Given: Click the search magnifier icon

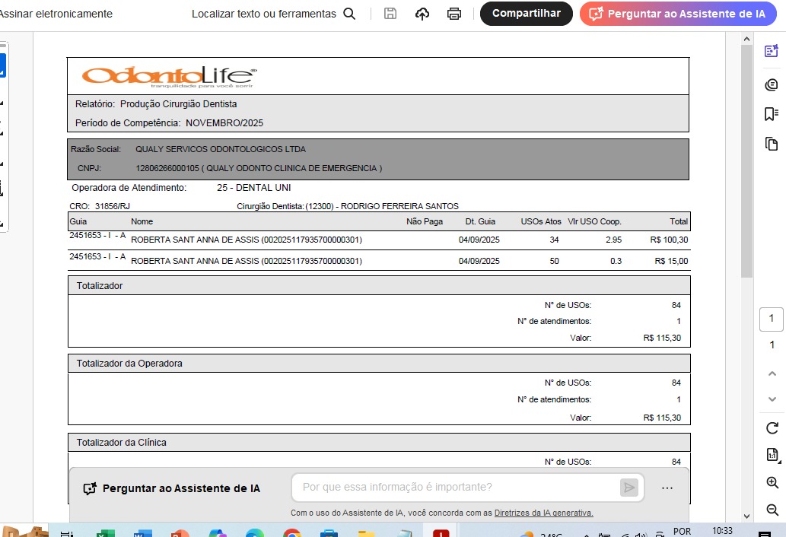Looking at the screenshot, I should click(349, 14).
